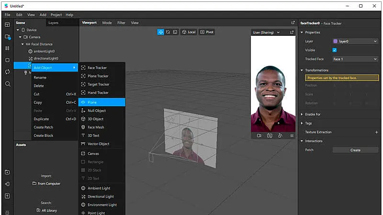Open the Layer dropdown showing layer0
383x215 pixels.
click(x=355, y=42)
